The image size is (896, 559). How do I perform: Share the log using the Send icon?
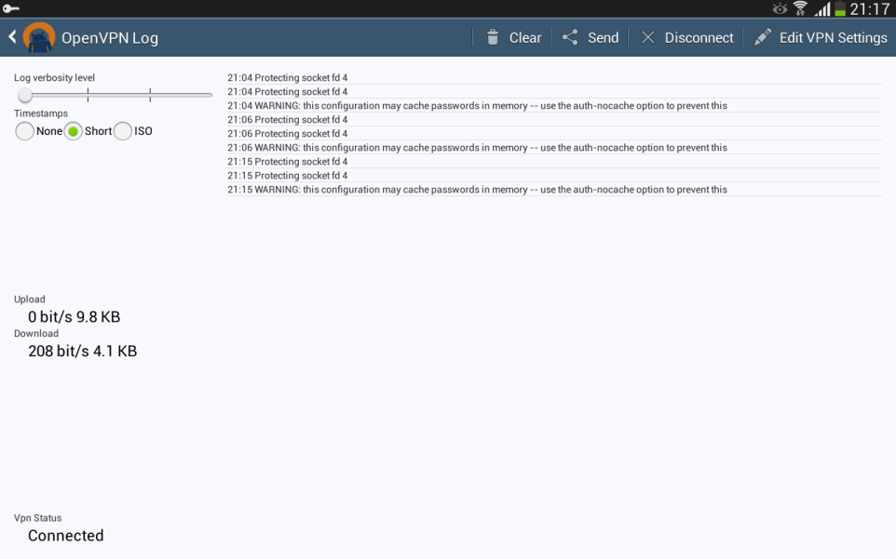pos(570,37)
